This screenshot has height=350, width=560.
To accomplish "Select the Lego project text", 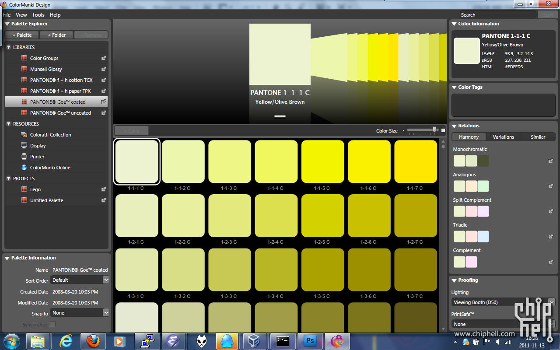I will (35, 189).
